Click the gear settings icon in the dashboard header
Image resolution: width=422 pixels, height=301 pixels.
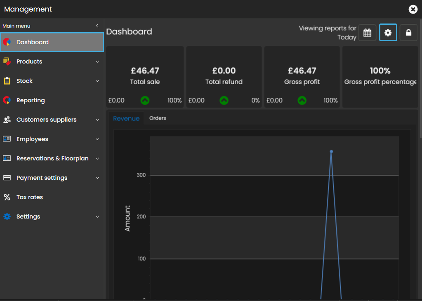(x=388, y=33)
